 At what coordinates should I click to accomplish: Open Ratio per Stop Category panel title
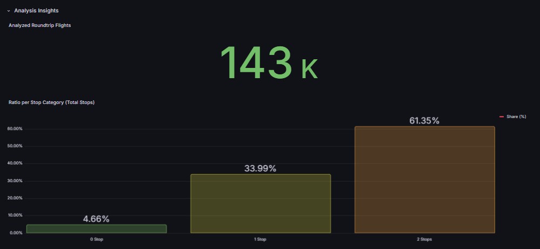(x=51, y=102)
